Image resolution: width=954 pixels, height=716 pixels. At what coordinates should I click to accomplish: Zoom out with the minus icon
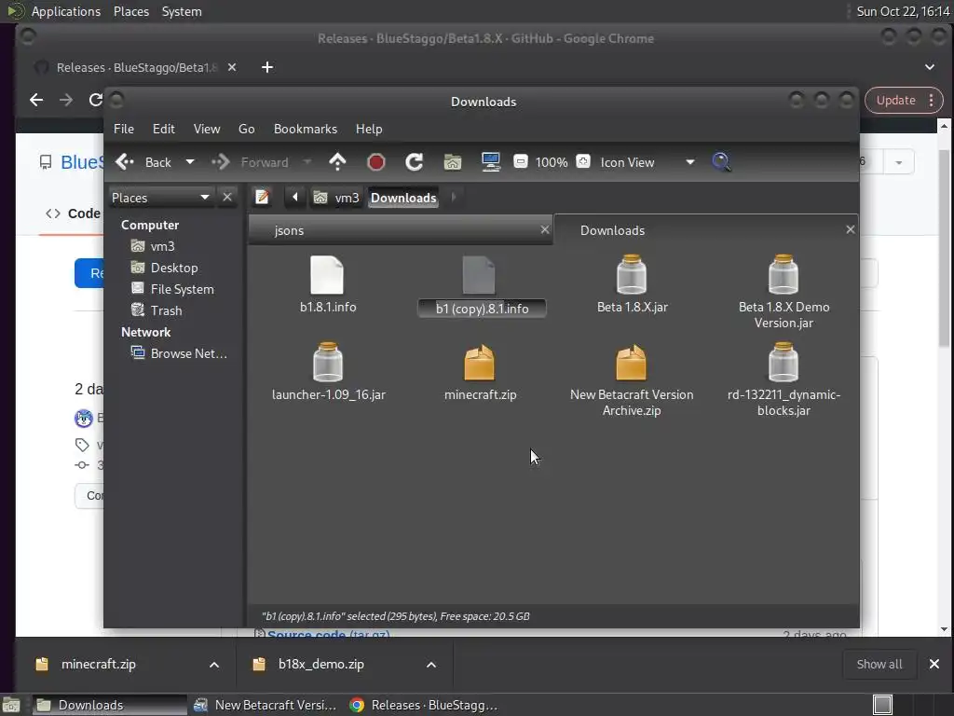[520, 162]
